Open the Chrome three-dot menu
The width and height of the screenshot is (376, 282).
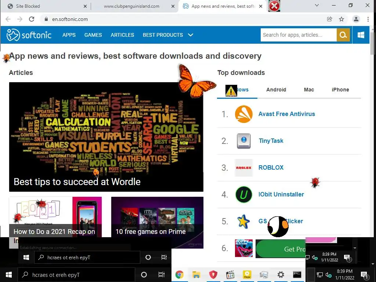(368, 19)
